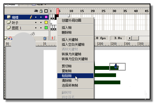154x103 pixels.
Task: Toggle visibility dot of 蝴蝶 layer
Action: click(x=36, y=17)
